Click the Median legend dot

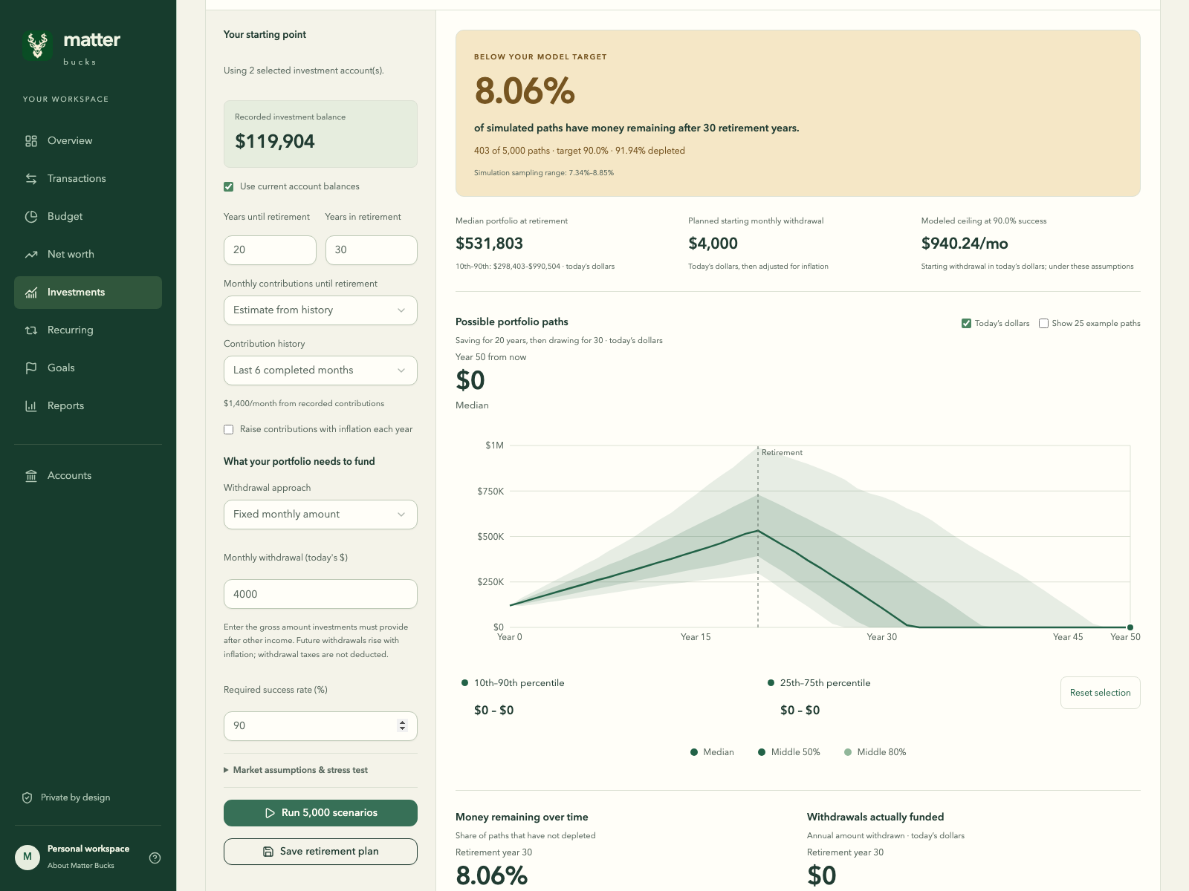pyautogui.click(x=694, y=752)
